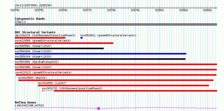Image resolution: width=224 pixels, height=111 pixels.
Task: Click the 32879k ruler tick label
Action: tap(135, 10)
